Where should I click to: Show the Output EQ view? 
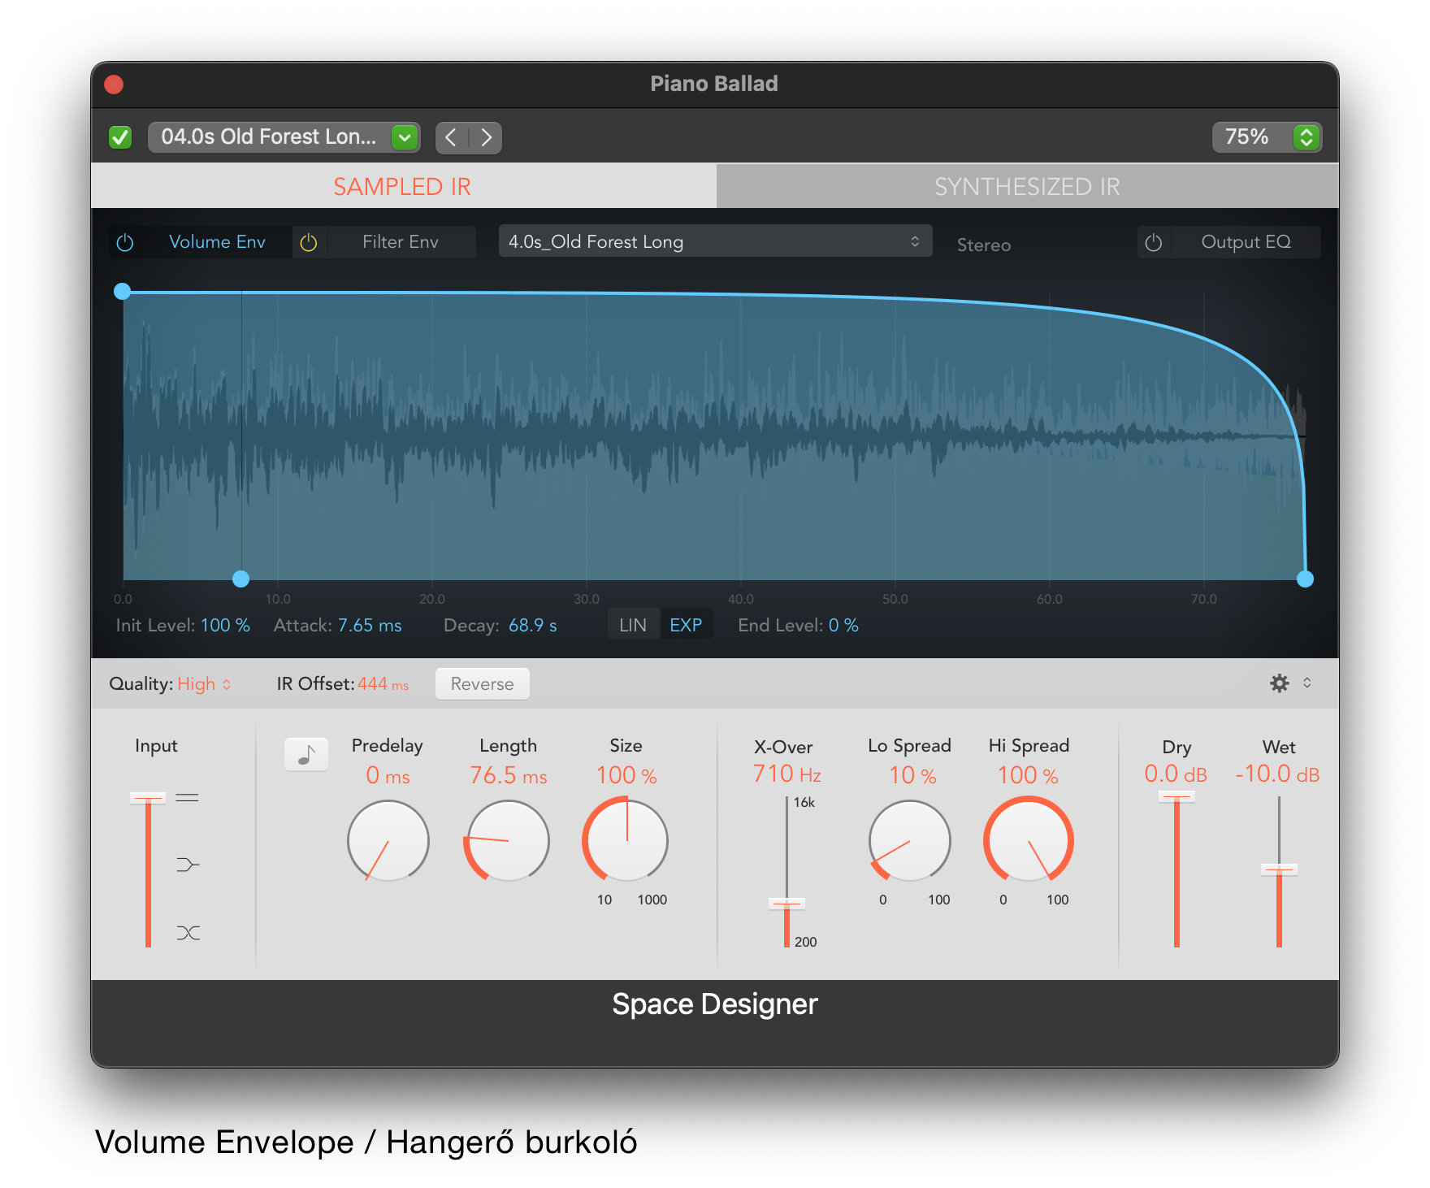1246,242
